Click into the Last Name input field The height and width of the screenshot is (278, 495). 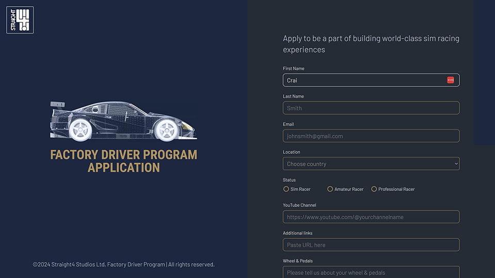point(371,108)
